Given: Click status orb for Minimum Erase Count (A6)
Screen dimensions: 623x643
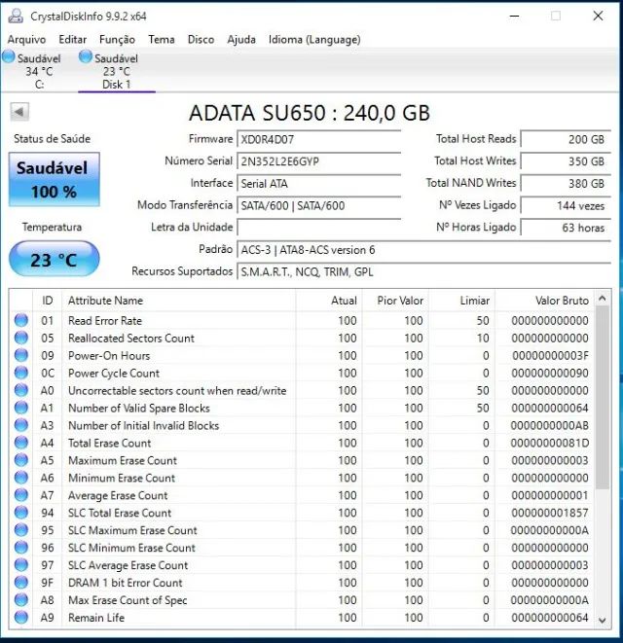Looking at the screenshot, I should tap(21, 478).
